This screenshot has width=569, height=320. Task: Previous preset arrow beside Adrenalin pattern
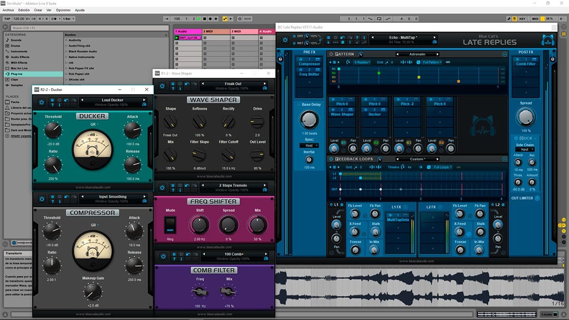pos(397,54)
